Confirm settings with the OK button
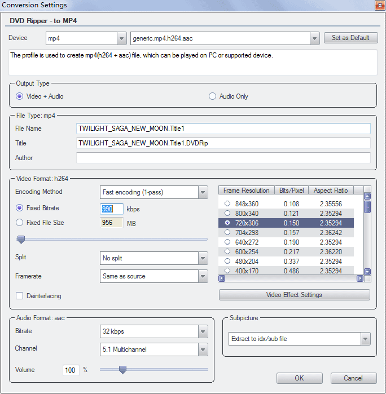Image resolution: width=386 pixels, height=394 pixels. [x=300, y=378]
